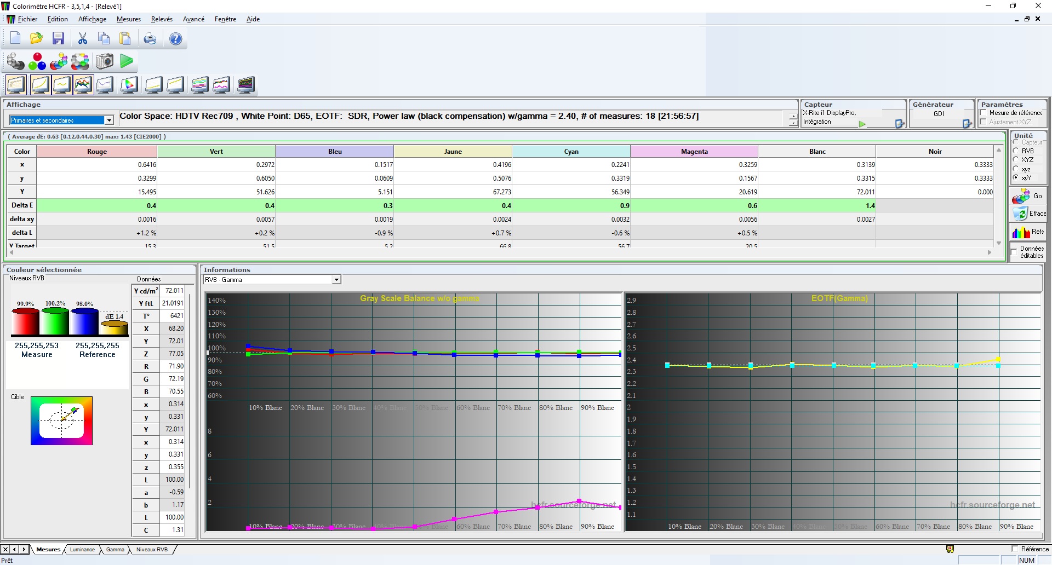Configure the Capteur sensor settings icon
The height and width of the screenshot is (565, 1052).
(x=899, y=124)
